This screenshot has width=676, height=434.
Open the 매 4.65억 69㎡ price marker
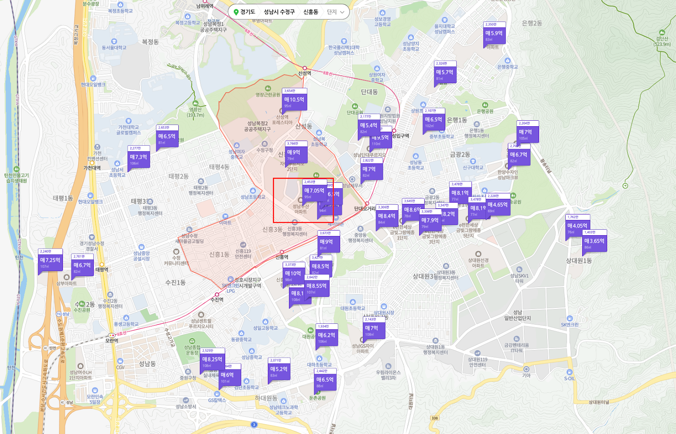click(498, 205)
